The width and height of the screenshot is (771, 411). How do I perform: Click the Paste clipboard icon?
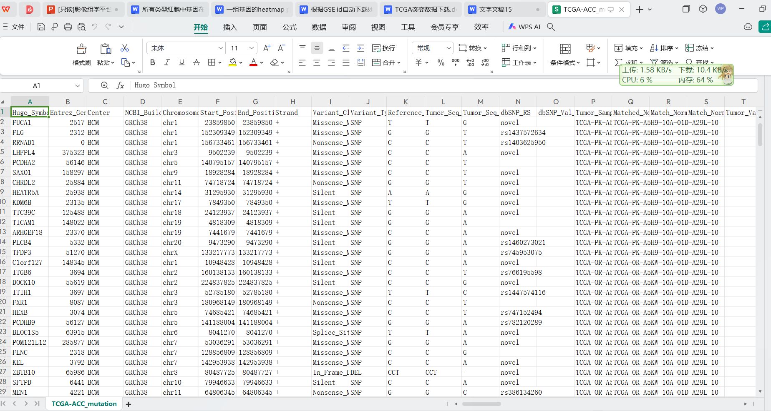[106, 49]
